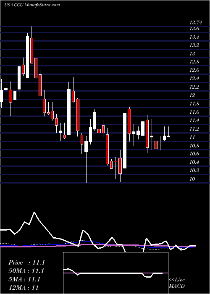Click the 13.4 price axis label
The width and height of the screenshot is (210, 294).
click(x=194, y=37)
